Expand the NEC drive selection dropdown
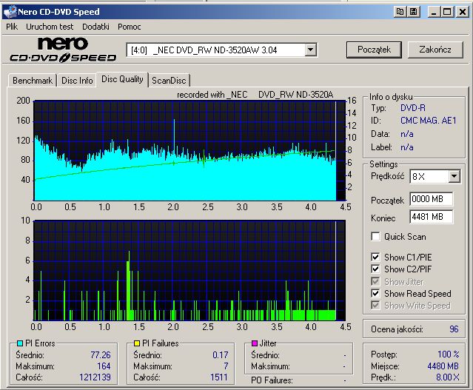The image size is (473, 390). pos(310,50)
